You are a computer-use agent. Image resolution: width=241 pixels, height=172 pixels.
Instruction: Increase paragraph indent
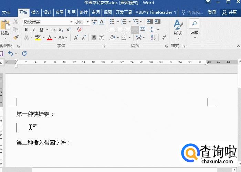click(x=158, y=22)
